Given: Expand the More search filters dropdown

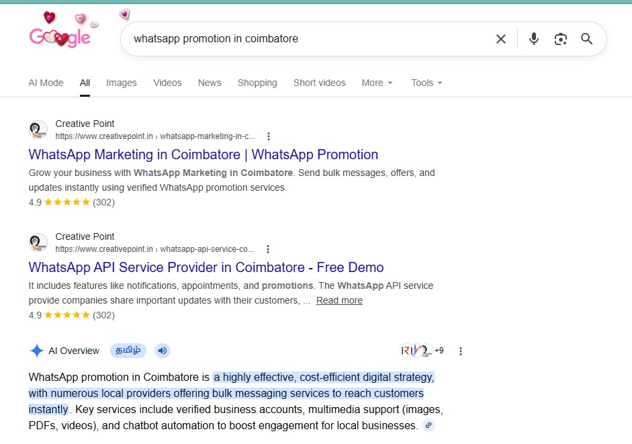Looking at the screenshot, I should point(377,83).
